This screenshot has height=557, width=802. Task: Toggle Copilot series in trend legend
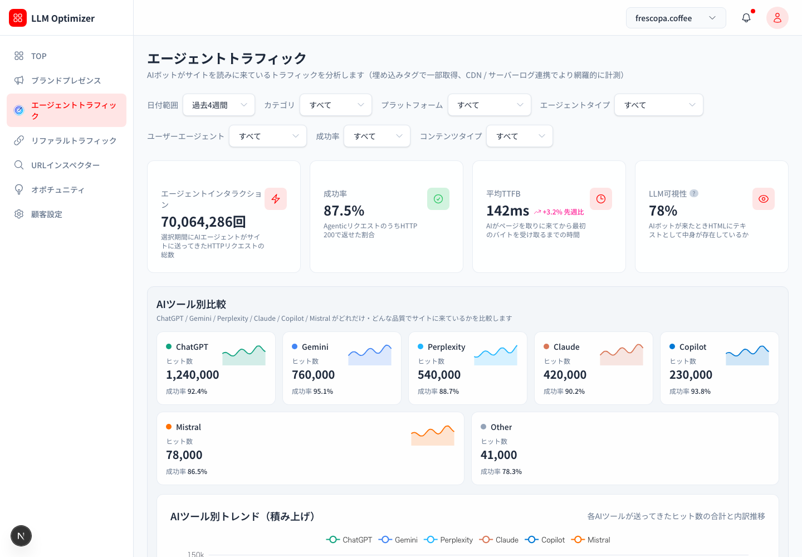tap(545, 540)
